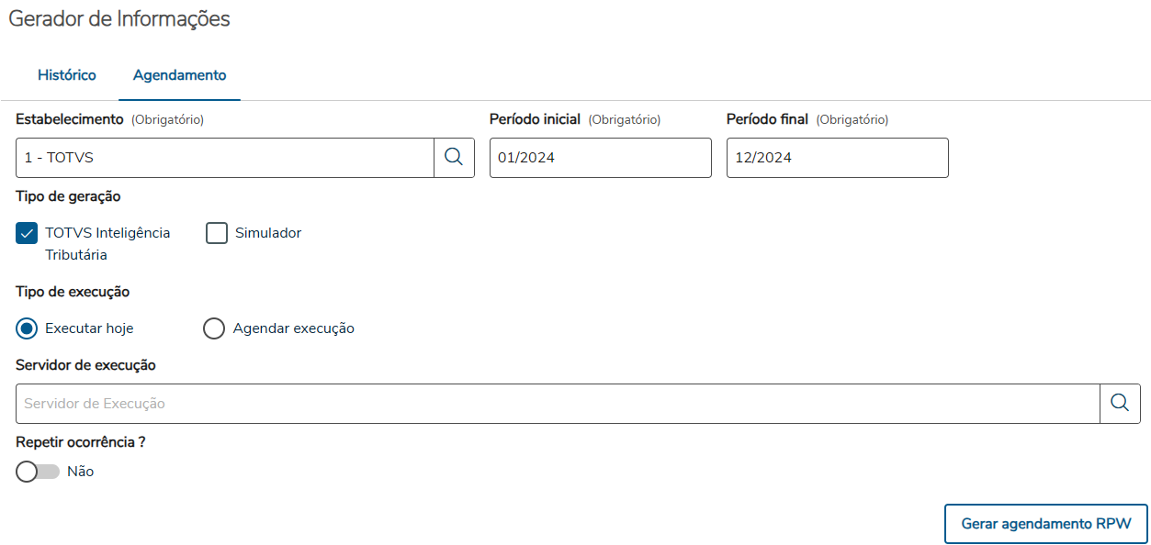Image resolution: width=1151 pixels, height=545 pixels.
Task: Click the Estabelecimento field showing 1 - TOTVS
Action: tap(225, 158)
